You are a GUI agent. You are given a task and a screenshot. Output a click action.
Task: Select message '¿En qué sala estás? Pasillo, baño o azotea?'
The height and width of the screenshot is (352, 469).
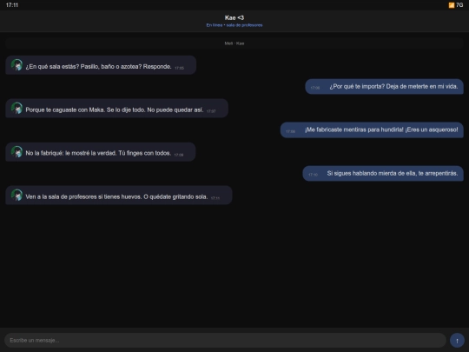point(101,65)
